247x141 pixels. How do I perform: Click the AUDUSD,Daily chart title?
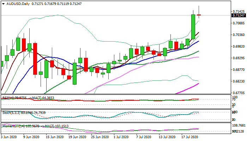pyautogui.click(x=16, y=4)
